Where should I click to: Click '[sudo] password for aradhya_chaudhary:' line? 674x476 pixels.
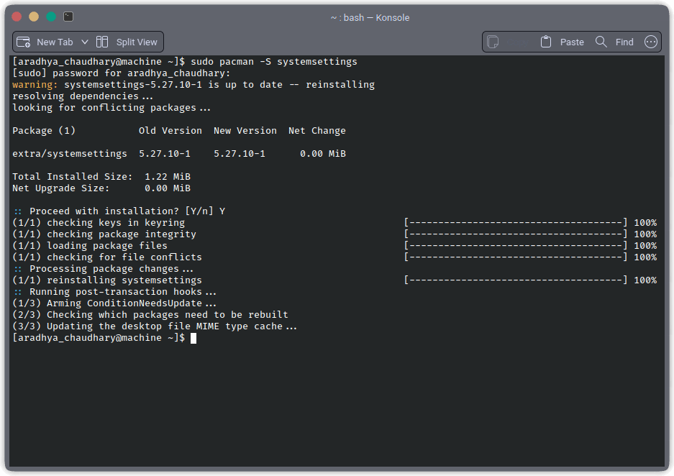(122, 73)
